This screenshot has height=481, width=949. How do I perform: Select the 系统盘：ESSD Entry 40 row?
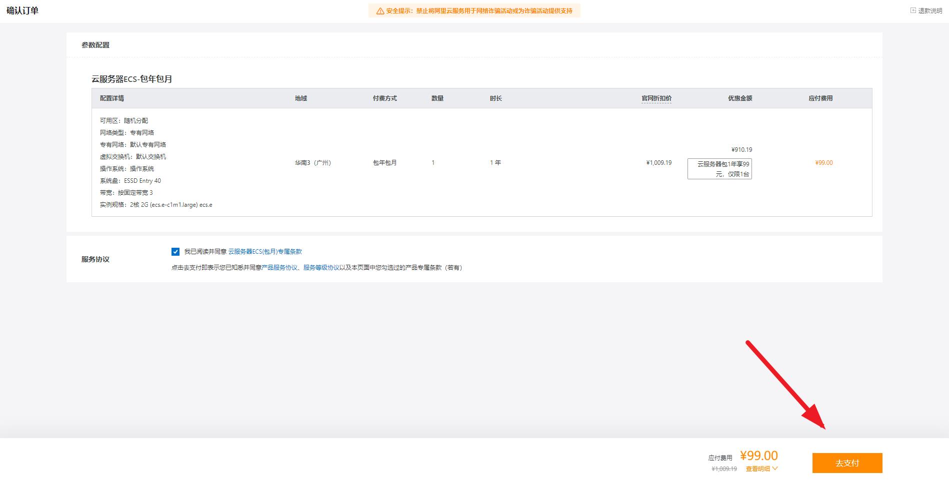[130, 181]
